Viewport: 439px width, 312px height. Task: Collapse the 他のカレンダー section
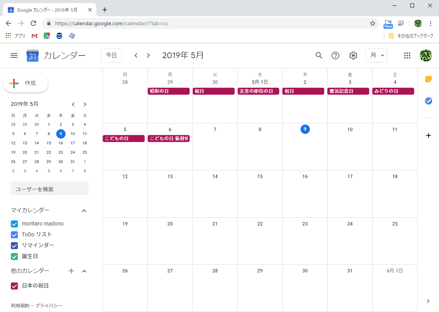(x=84, y=271)
